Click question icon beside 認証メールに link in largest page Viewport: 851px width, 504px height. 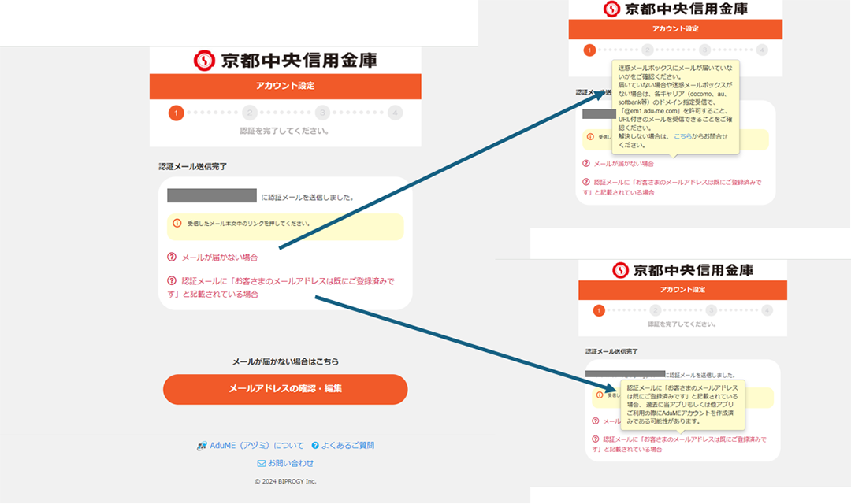pos(172,280)
